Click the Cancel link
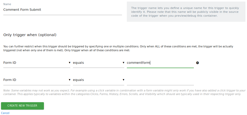Viewport: 247px width, 115px height. pyautogui.click(x=5, y=113)
